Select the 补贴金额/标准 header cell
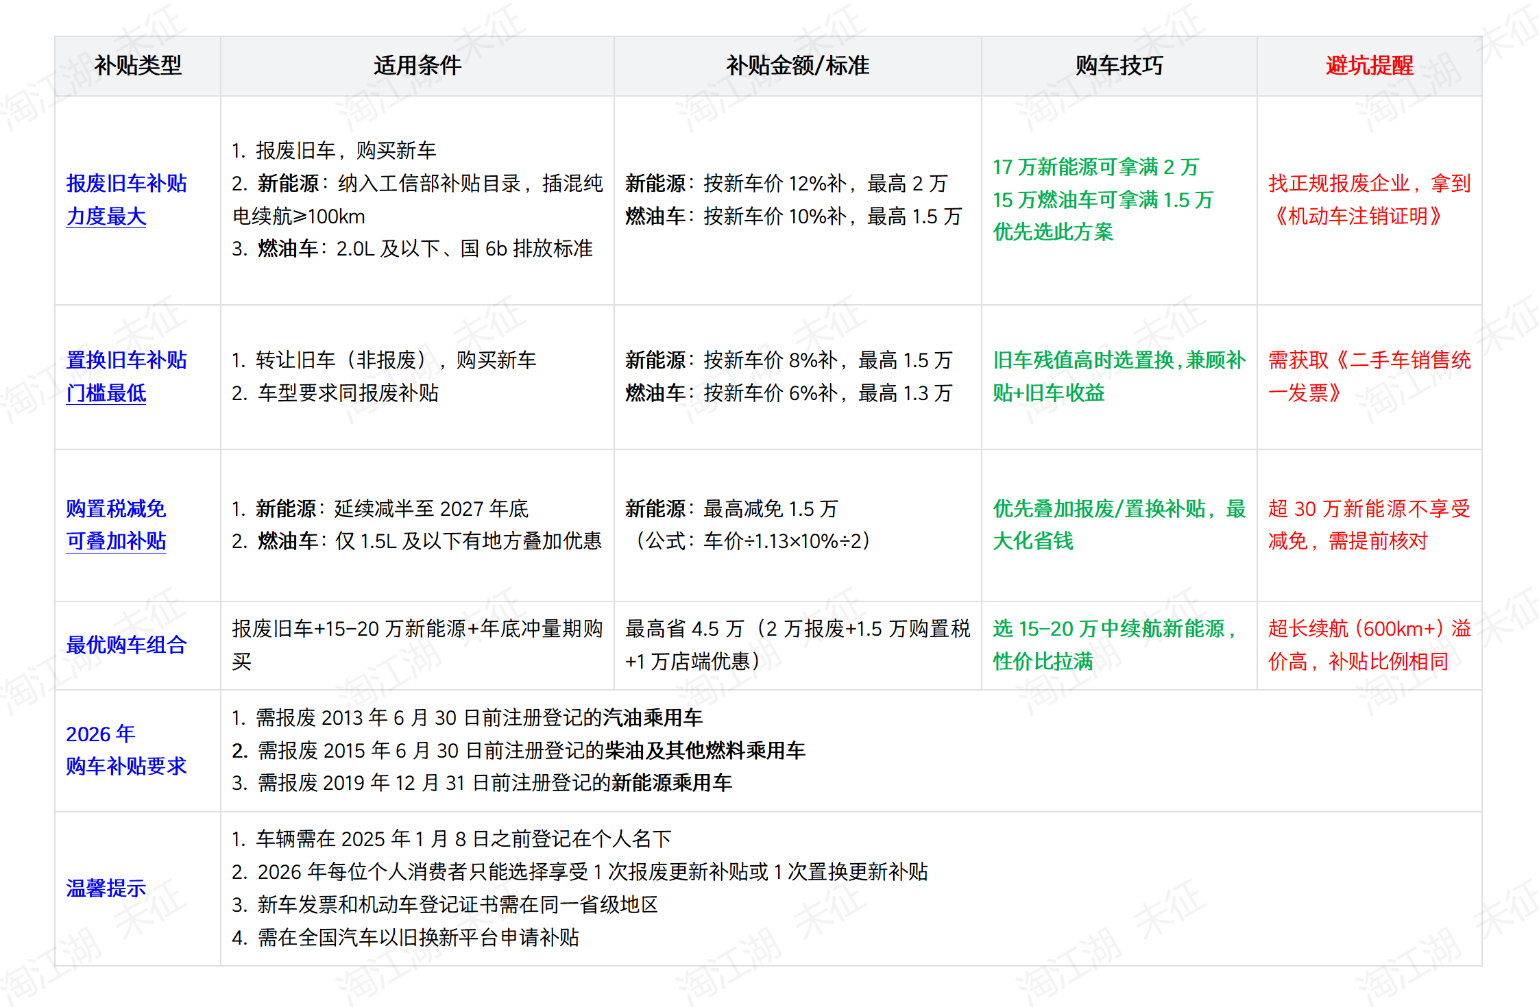1539x1007 pixels. click(797, 66)
